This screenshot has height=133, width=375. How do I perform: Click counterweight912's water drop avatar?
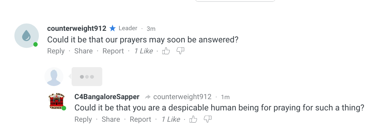click(27, 36)
